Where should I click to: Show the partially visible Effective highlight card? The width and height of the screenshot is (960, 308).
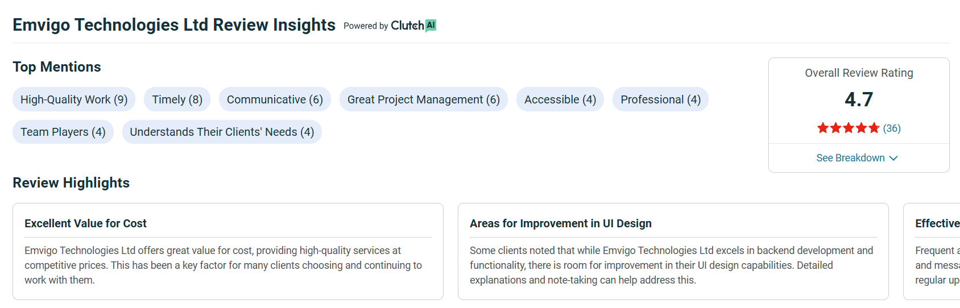(932, 251)
